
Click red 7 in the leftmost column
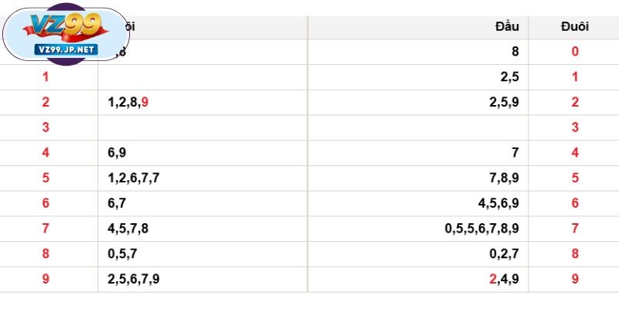click(x=46, y=228)
